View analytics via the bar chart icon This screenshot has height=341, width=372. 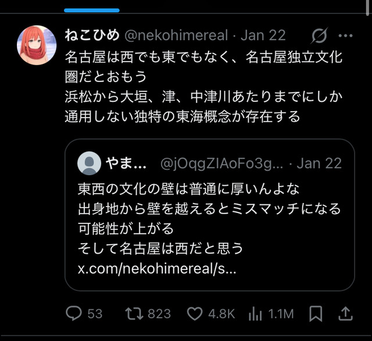(x=255, y=314)
